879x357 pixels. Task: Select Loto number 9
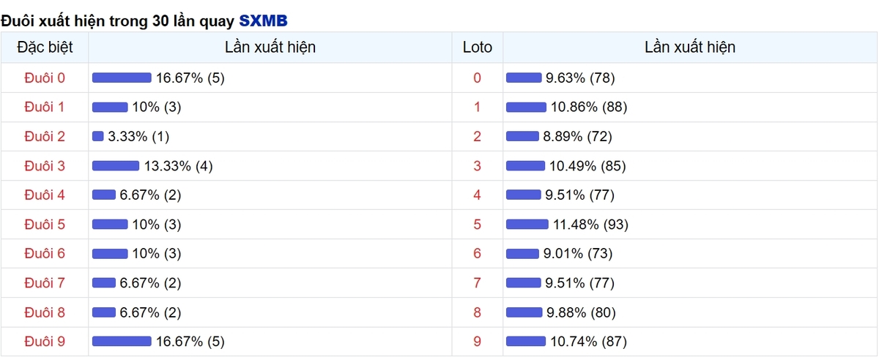tap(478, 341)
